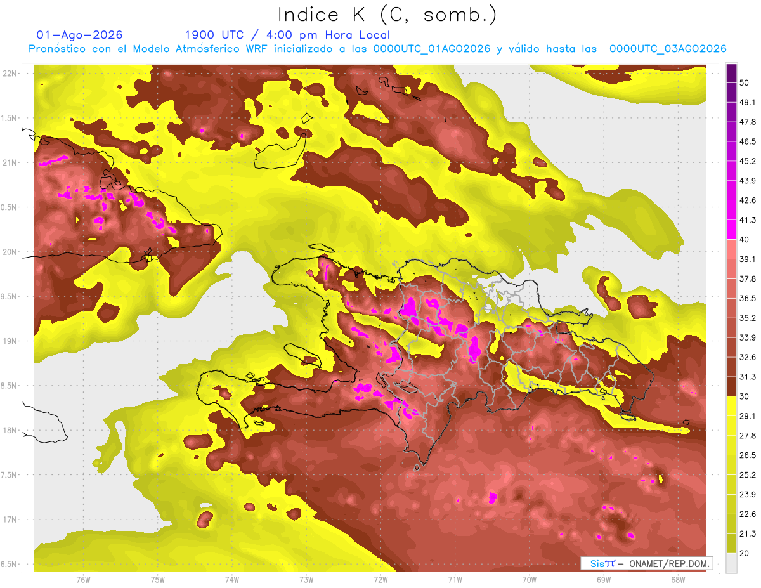
Task: Click the colorbar value '23.9'
Action: pyautogui.click(x=747, y=495)
